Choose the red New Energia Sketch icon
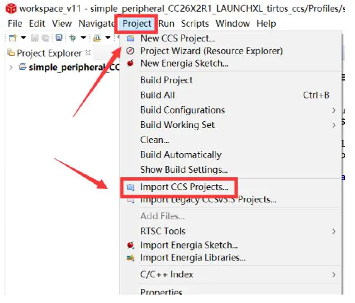 point(130,64)
